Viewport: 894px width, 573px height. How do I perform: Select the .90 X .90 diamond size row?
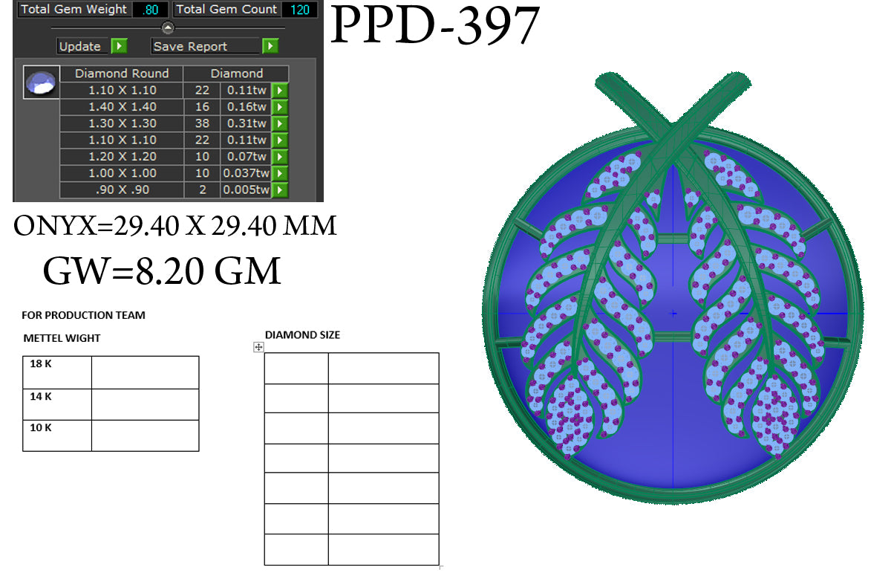(x=120, y=190)
